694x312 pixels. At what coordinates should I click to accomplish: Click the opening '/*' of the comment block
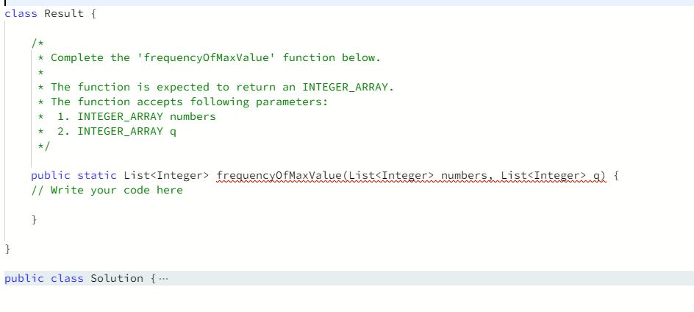[37, 43]
